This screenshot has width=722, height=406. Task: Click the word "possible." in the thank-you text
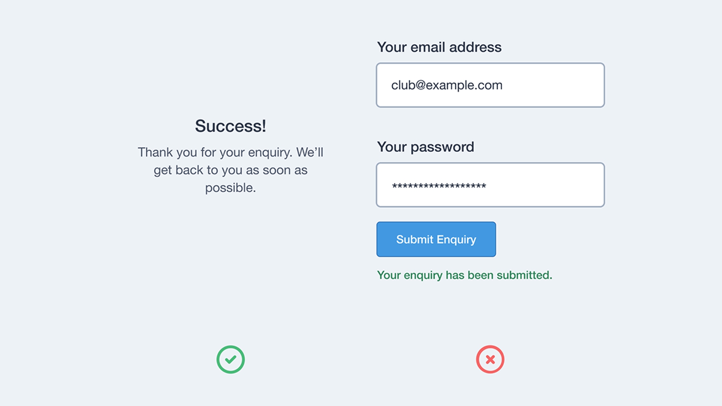(231, 188)
